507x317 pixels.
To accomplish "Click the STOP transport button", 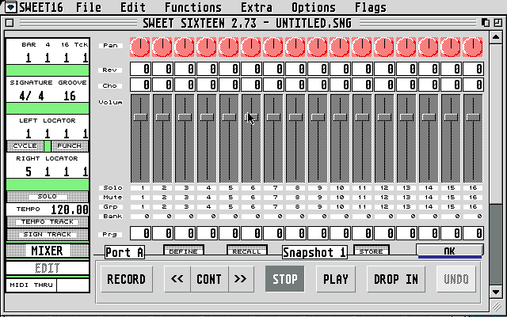I will point(284,279).
